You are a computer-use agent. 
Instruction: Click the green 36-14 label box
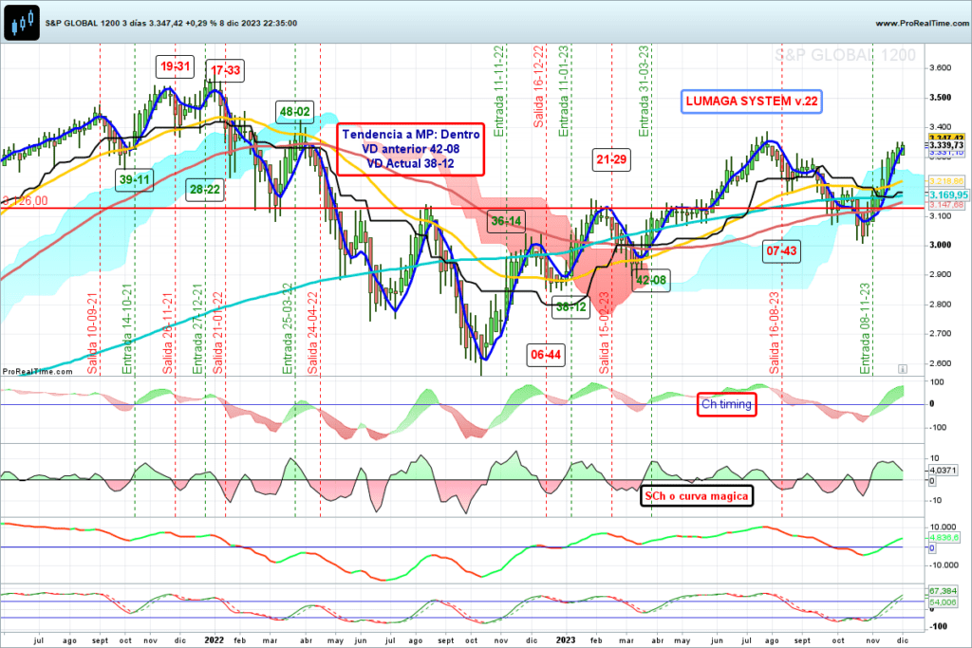(507, 221)
